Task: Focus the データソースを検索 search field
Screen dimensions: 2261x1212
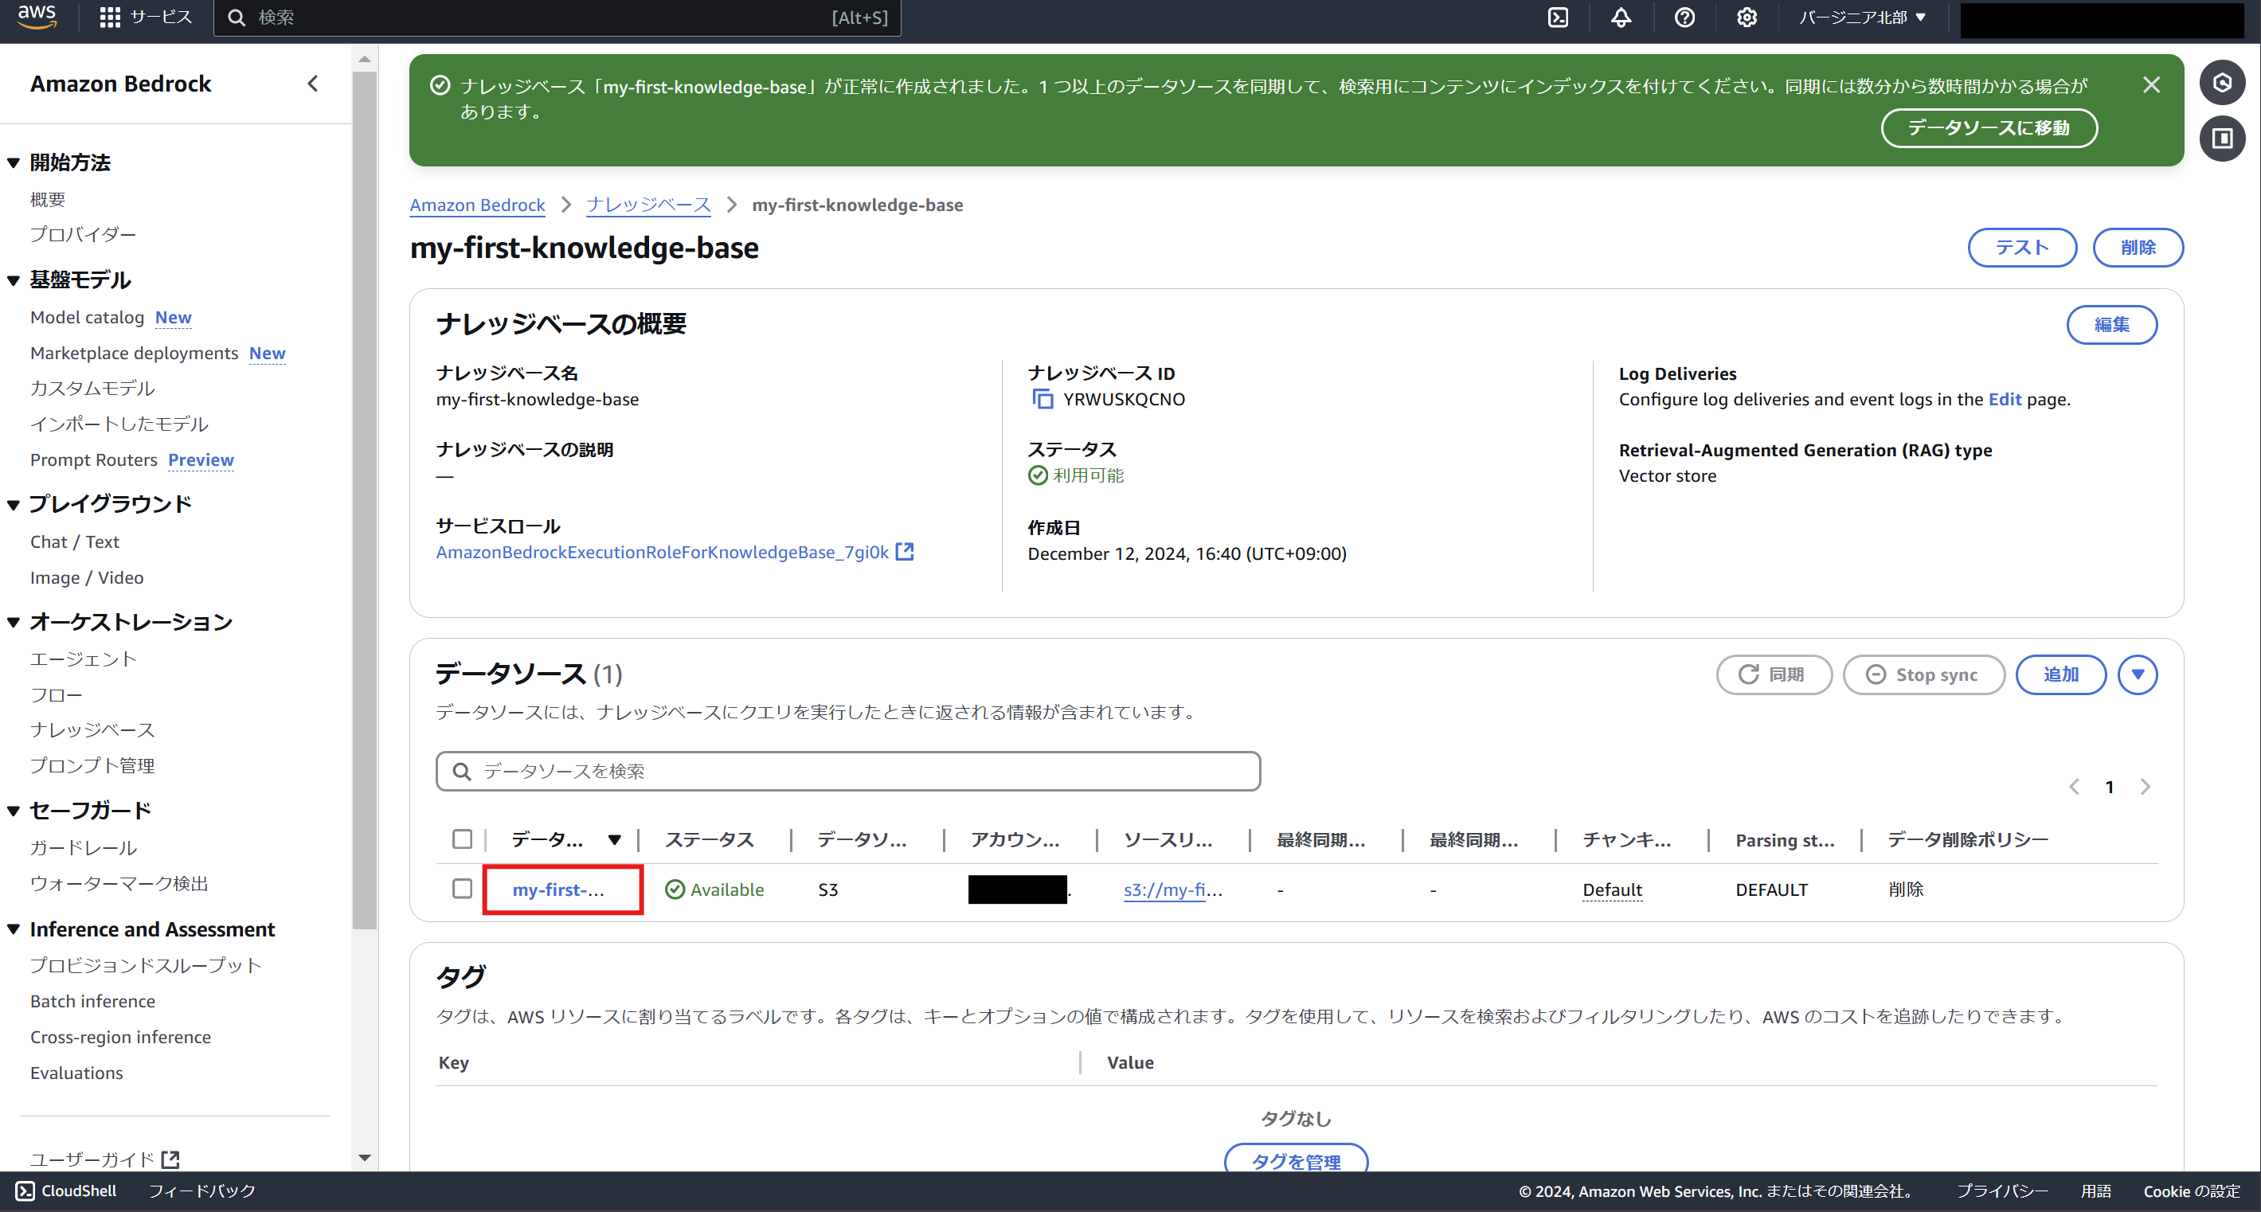Action: pos(847,771)
